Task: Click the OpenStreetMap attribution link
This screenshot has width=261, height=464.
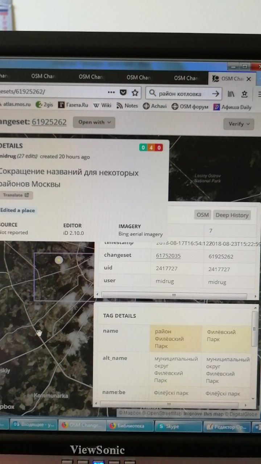Action: tap(163, 413)
